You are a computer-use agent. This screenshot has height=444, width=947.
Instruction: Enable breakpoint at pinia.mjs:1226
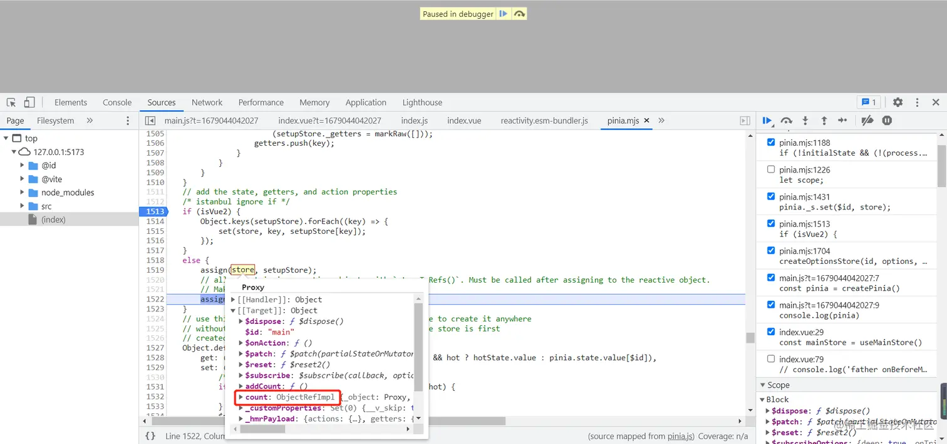pyautogui.click(x=771, y=169)
